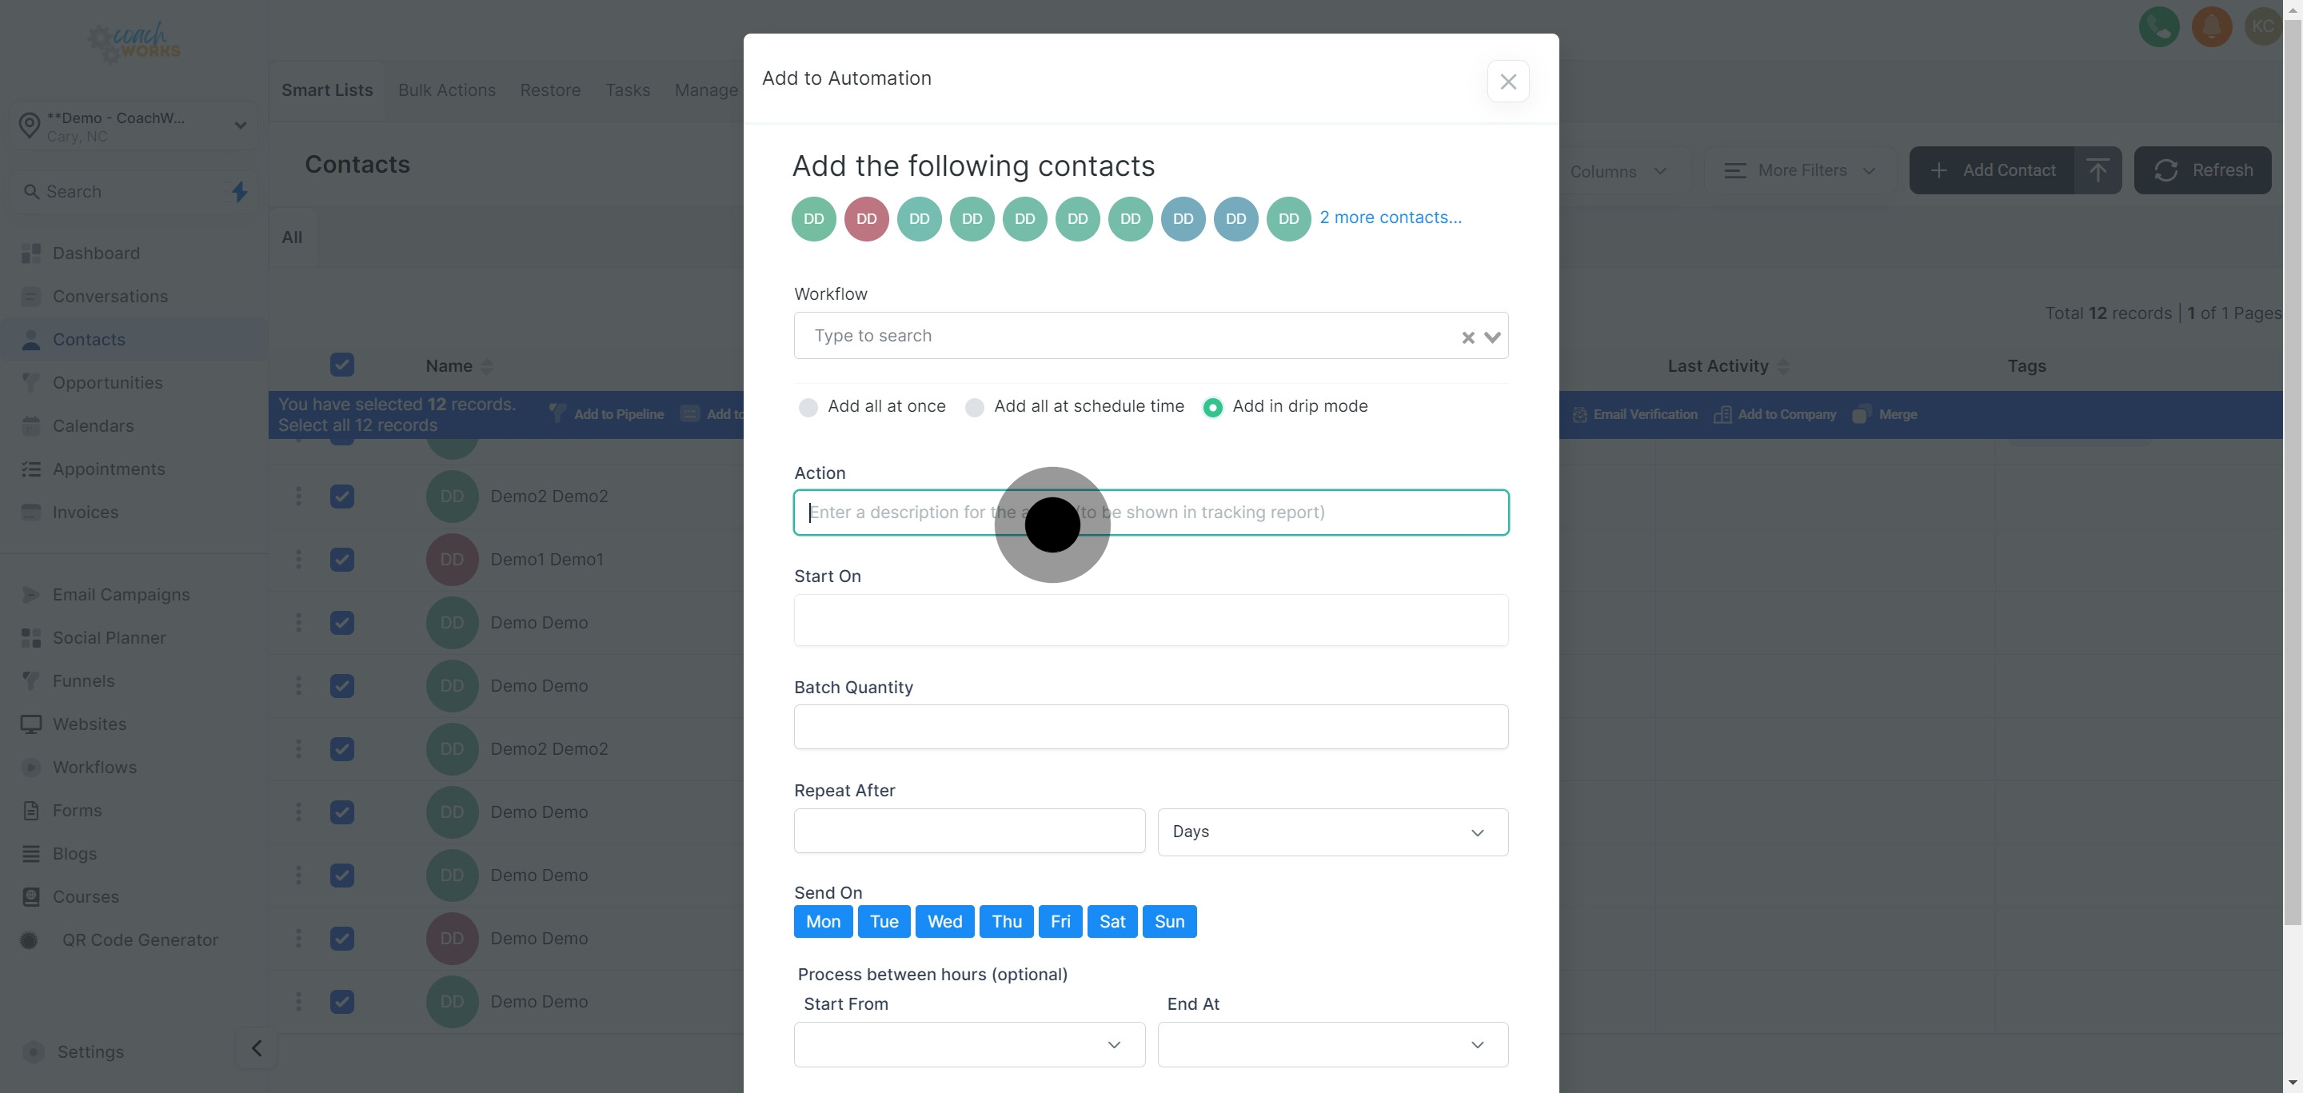This screenshot has width=2303, height=1093.
Task: Switch to the Bulk Actions tab
Action: pyautogui.click(x=446, y=90)
